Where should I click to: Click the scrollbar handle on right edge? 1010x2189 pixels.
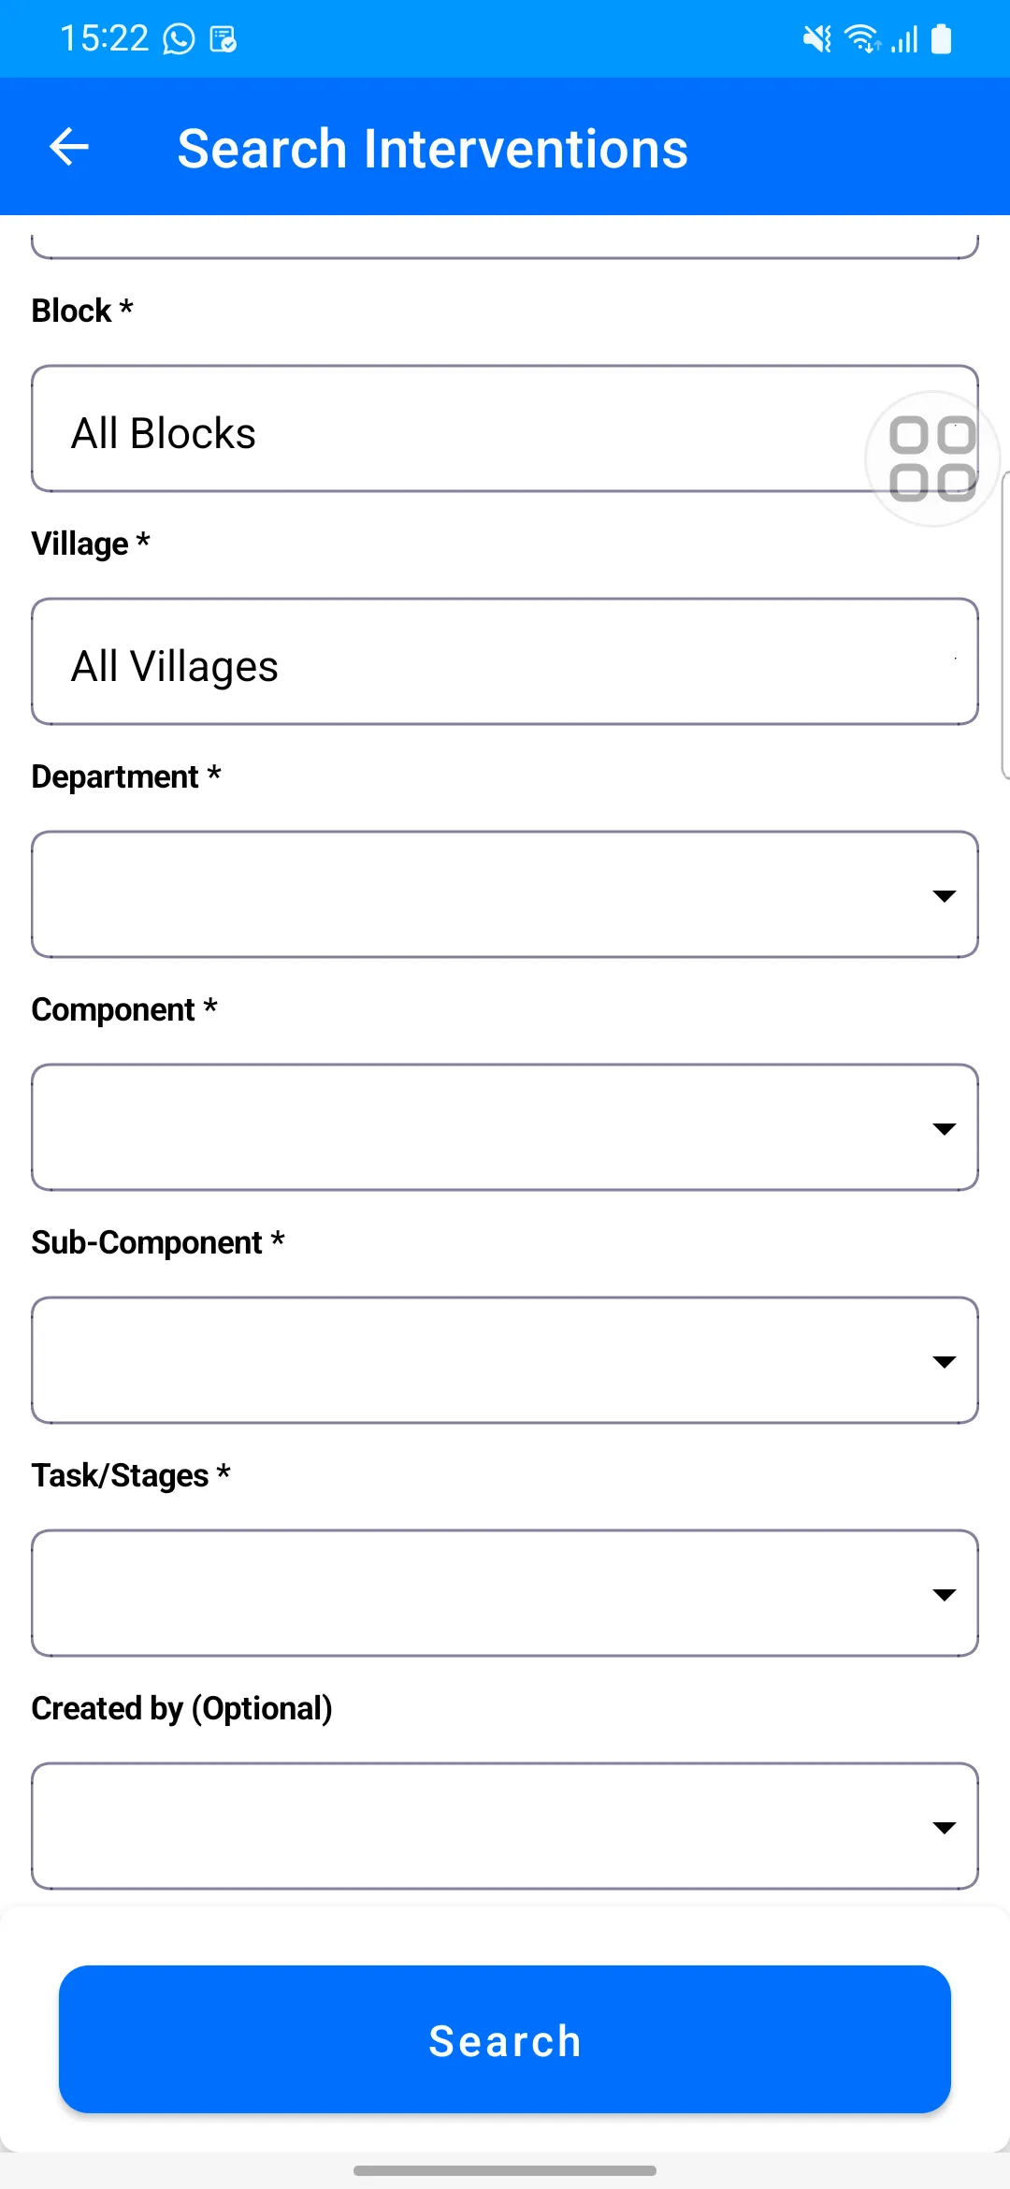point(1005,625)
